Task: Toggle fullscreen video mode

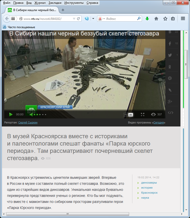Action: (142, 115)
